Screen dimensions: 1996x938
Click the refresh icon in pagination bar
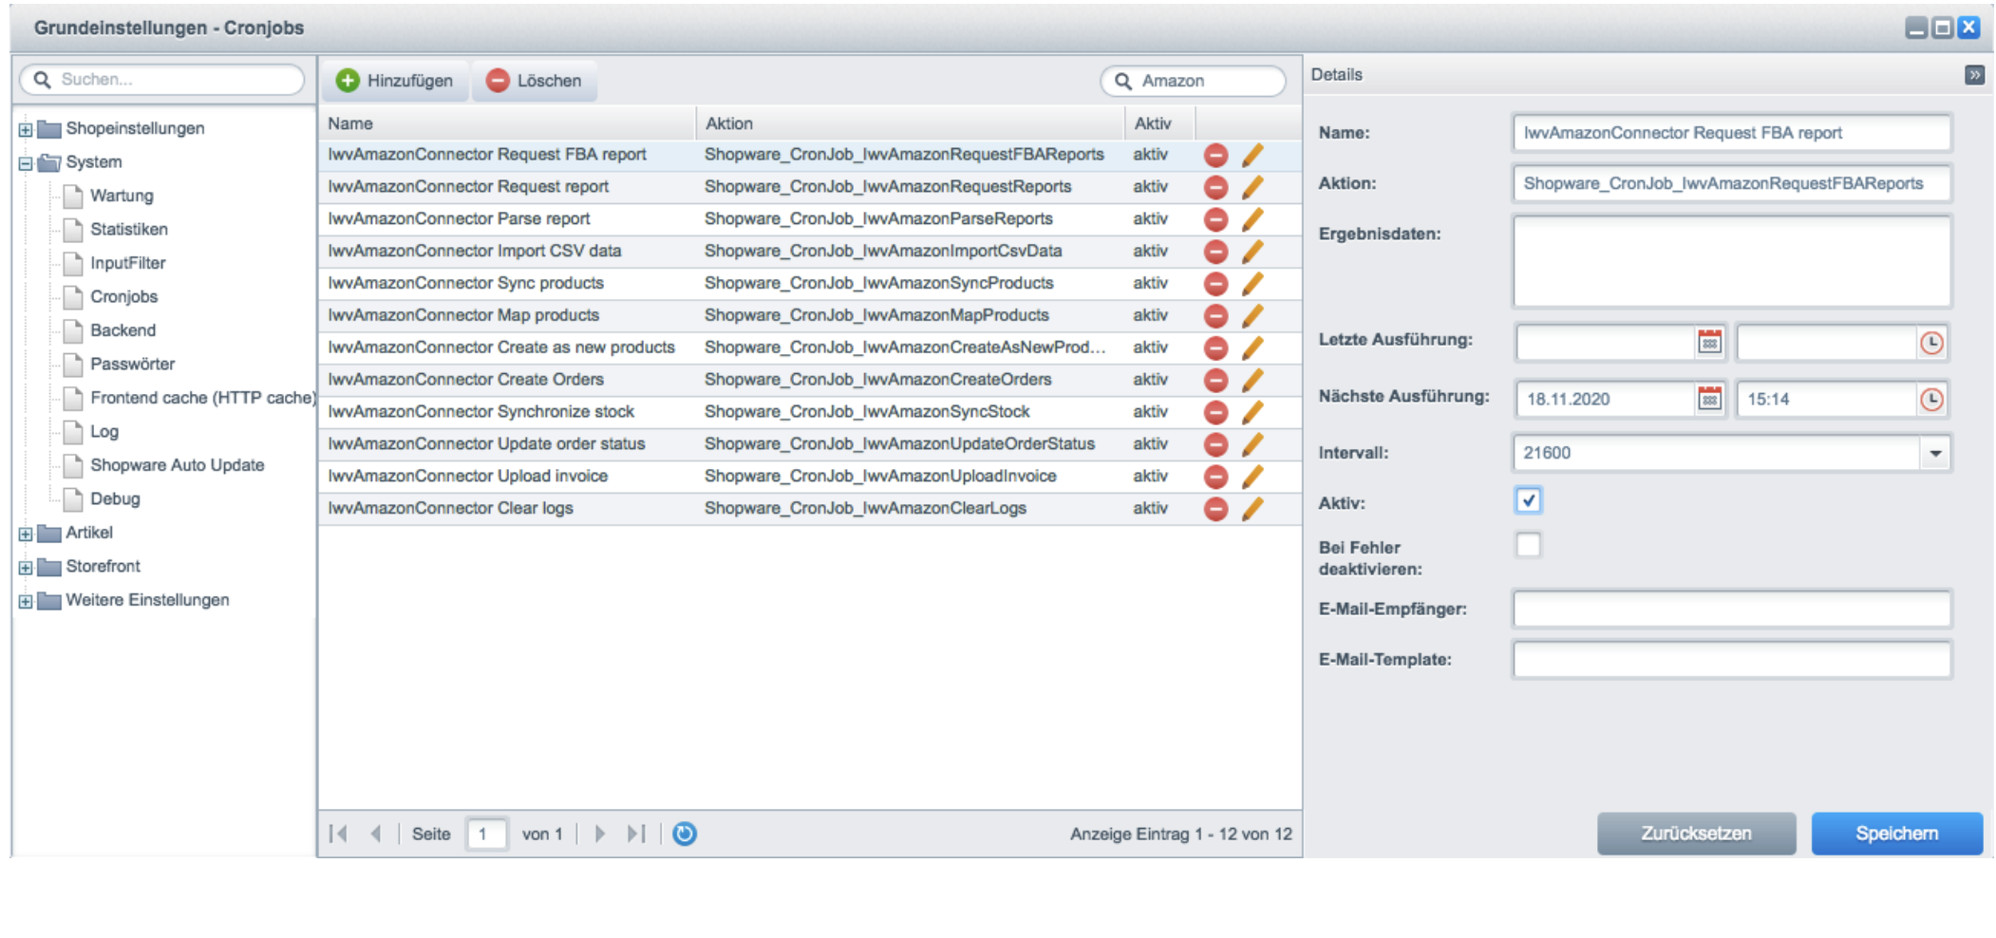(x=684, y=834)
